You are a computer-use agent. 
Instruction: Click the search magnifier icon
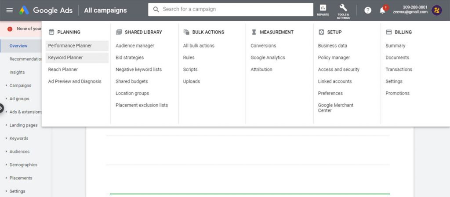(156, 10)
